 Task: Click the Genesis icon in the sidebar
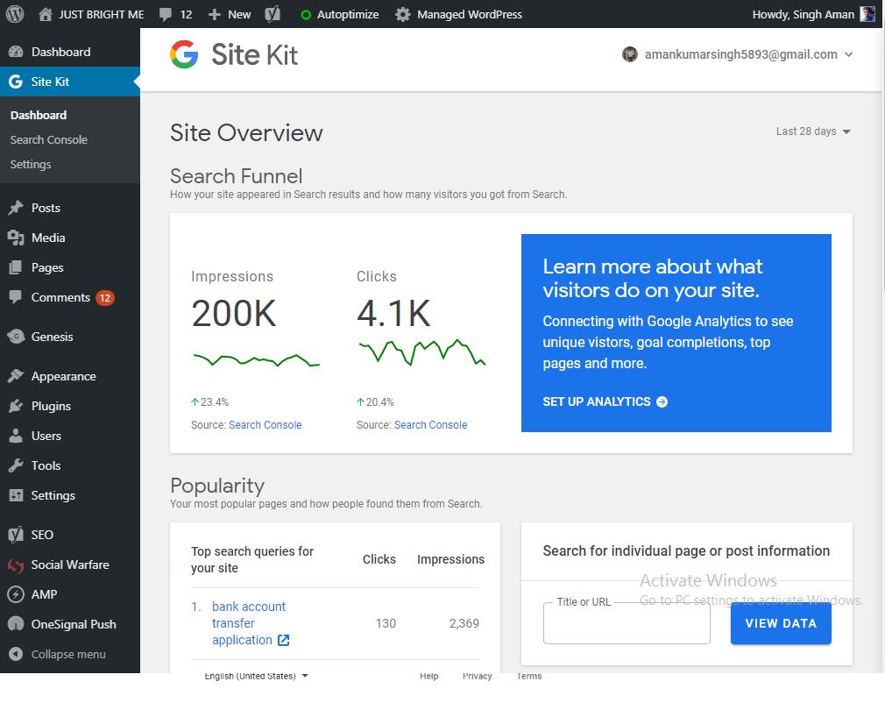pos(16,337)
